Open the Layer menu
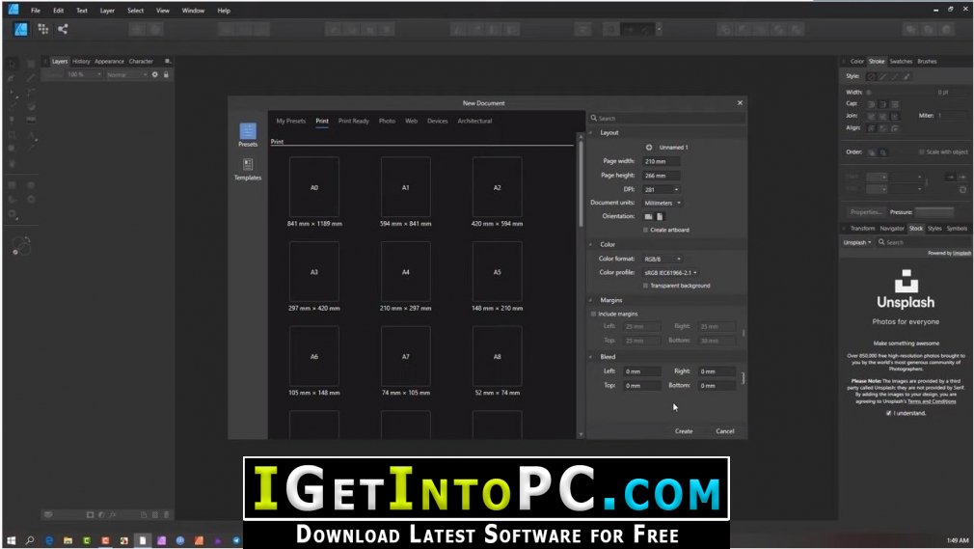 pyautogui.click(x=107, y=11)
